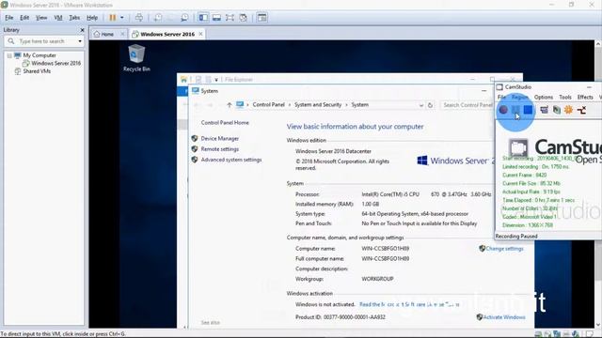Screen dimensions: 602x338
Task: Collapse My Computer tree node
Action: tap(9, 55)
